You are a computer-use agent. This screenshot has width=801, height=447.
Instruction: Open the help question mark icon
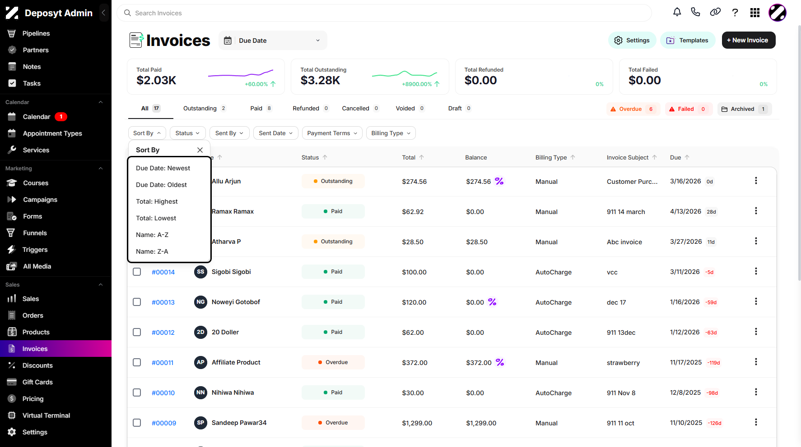coord(735,12)
